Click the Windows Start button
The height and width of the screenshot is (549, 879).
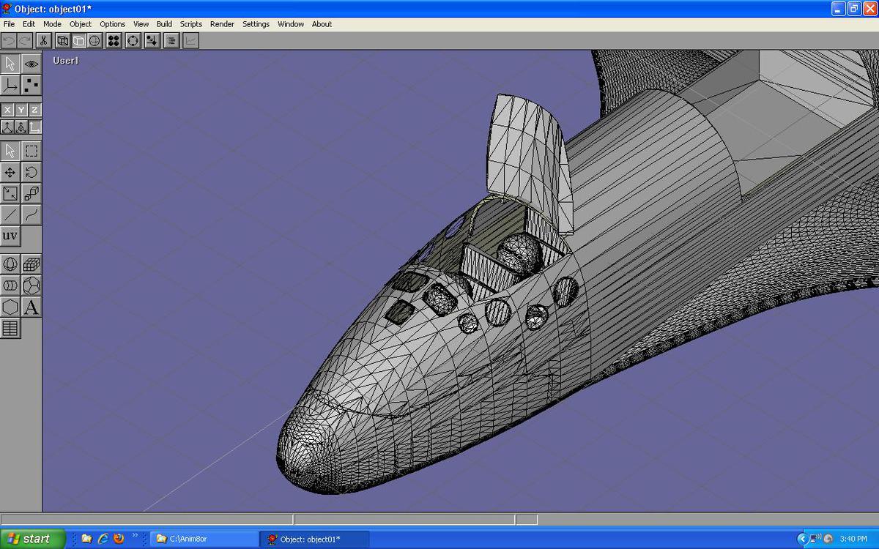[x=33, y=539]
